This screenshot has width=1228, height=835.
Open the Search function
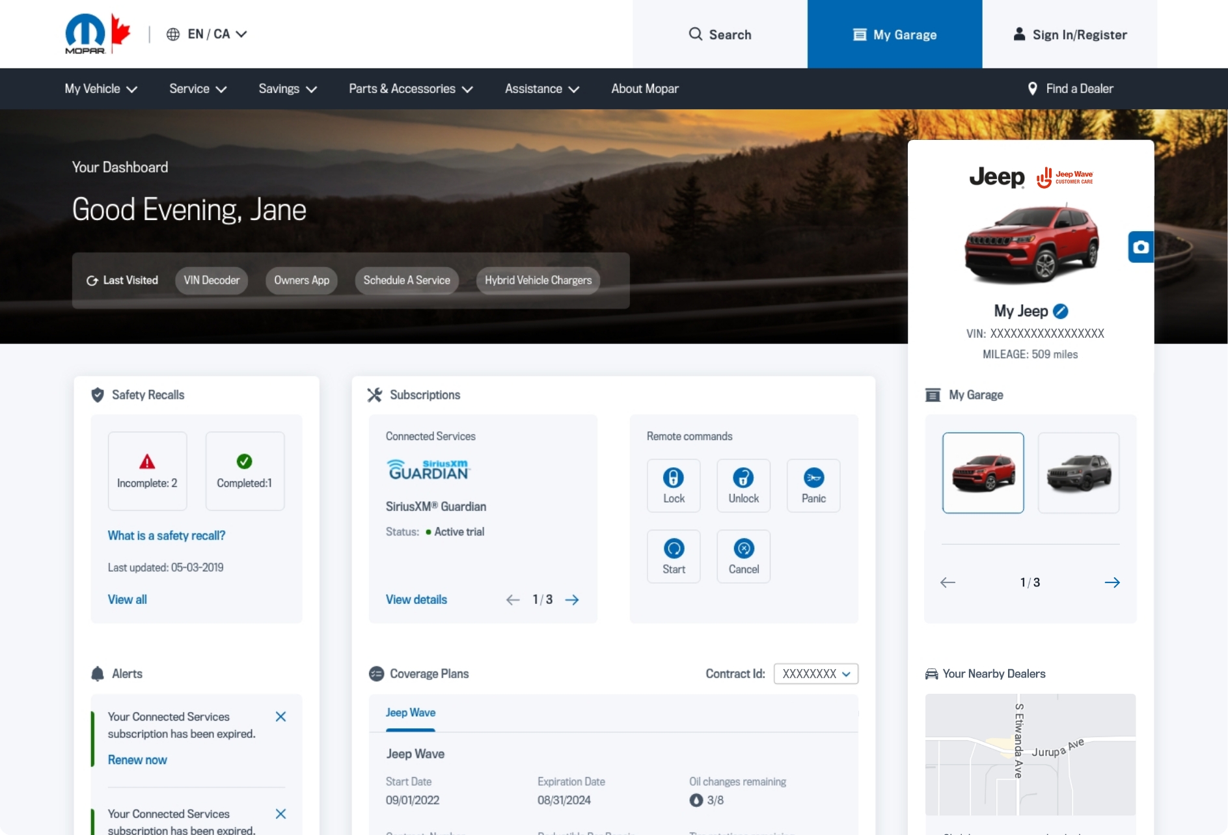pyautogui.click(x=720, y=34)
